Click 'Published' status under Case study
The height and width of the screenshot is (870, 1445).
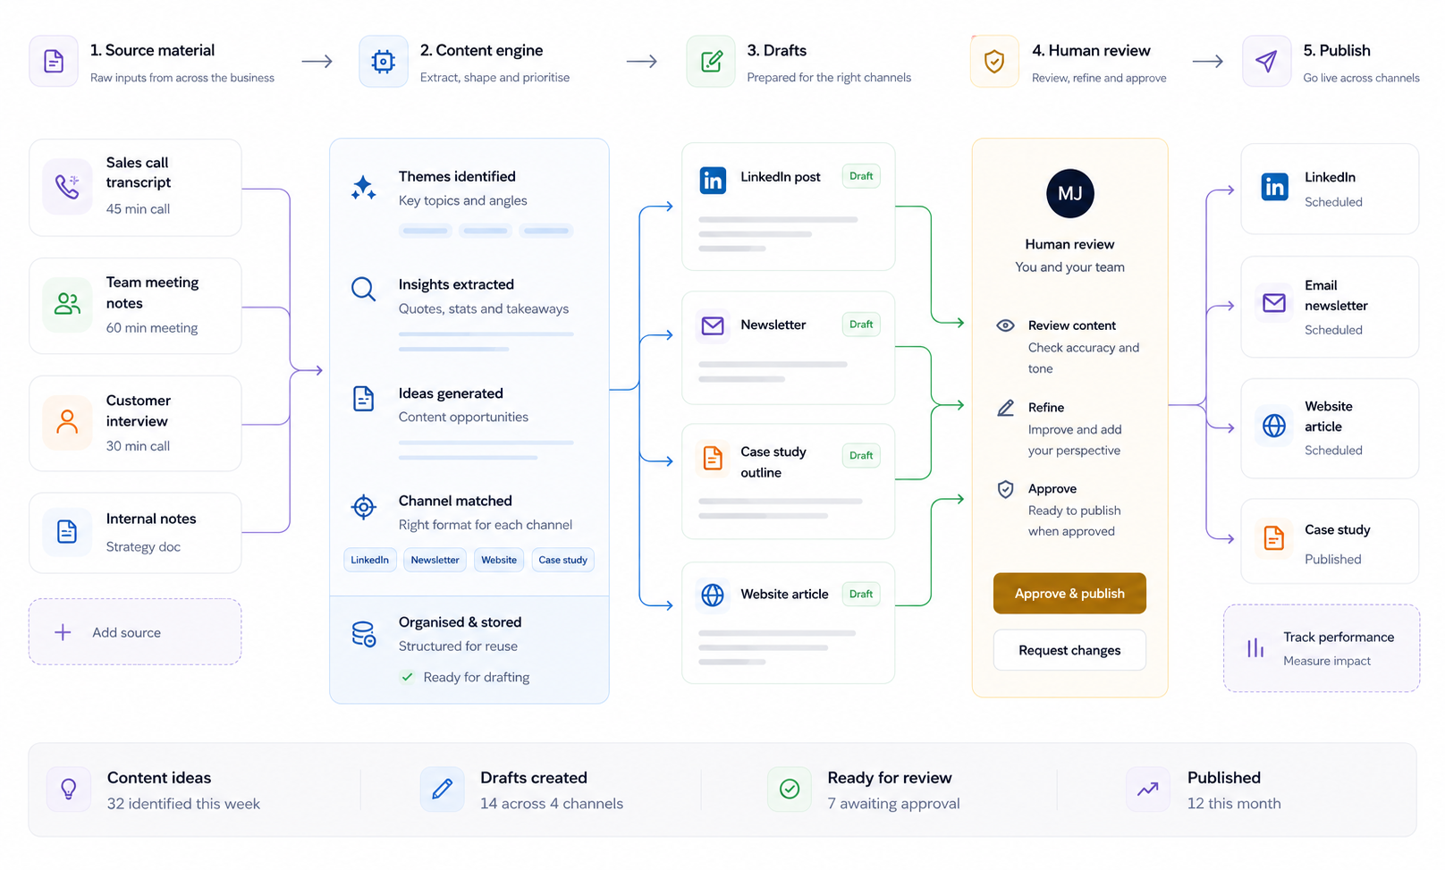pyautogui.click(x=1332, y=560)
